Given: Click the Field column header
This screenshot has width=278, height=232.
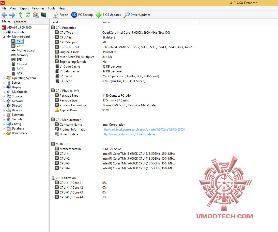Looking at the screenshot, I should (x=75, y=22).
